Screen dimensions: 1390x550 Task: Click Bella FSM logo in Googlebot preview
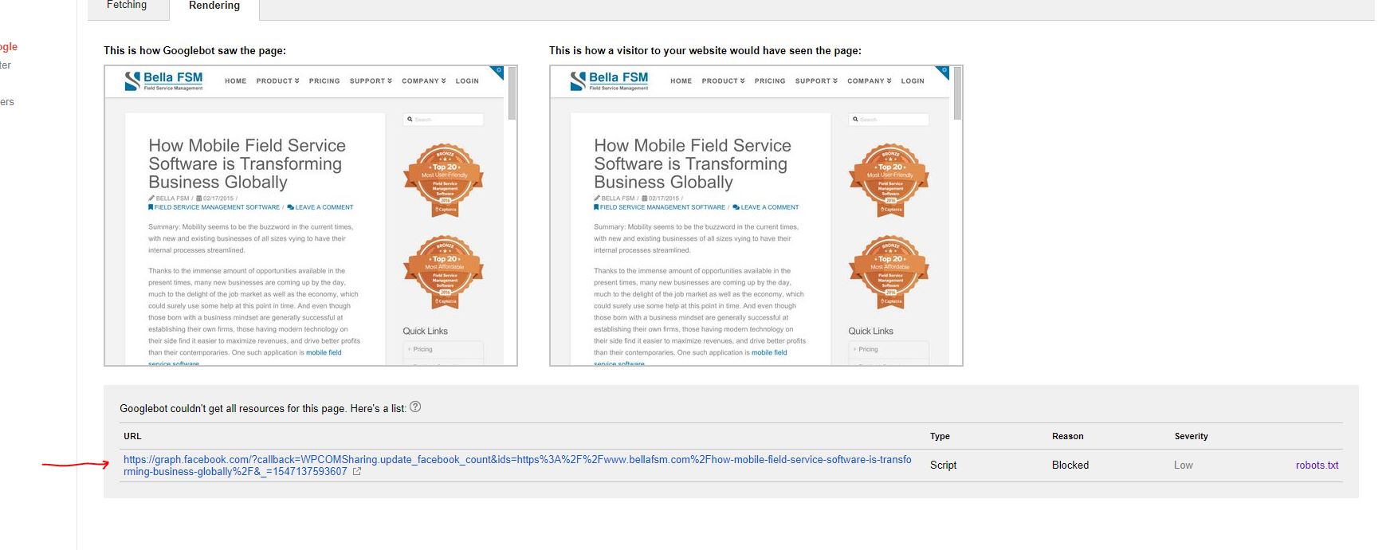164,81
